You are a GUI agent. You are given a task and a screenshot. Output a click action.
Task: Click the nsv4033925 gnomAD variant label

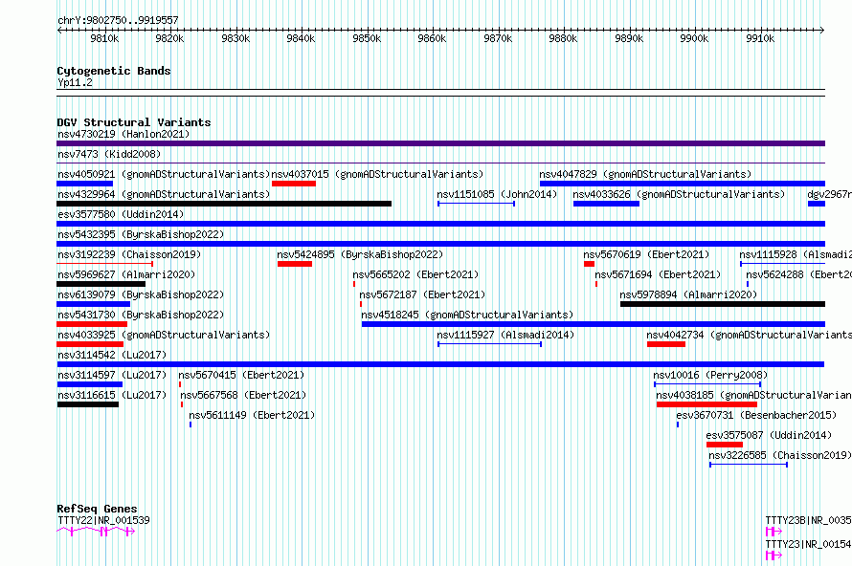pyautogui.click(x=164, y=335)
